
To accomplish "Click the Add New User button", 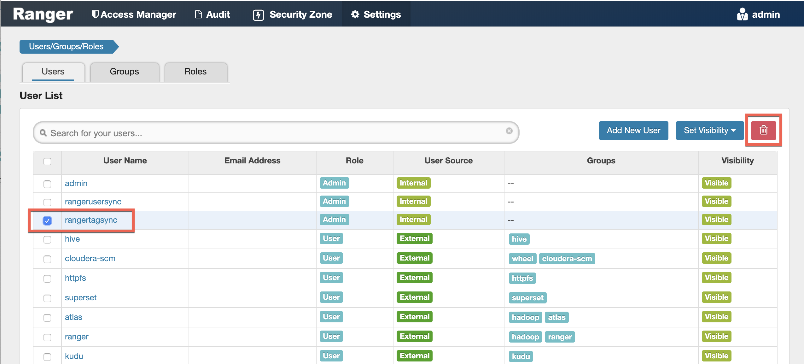I will tap(633, 130).
